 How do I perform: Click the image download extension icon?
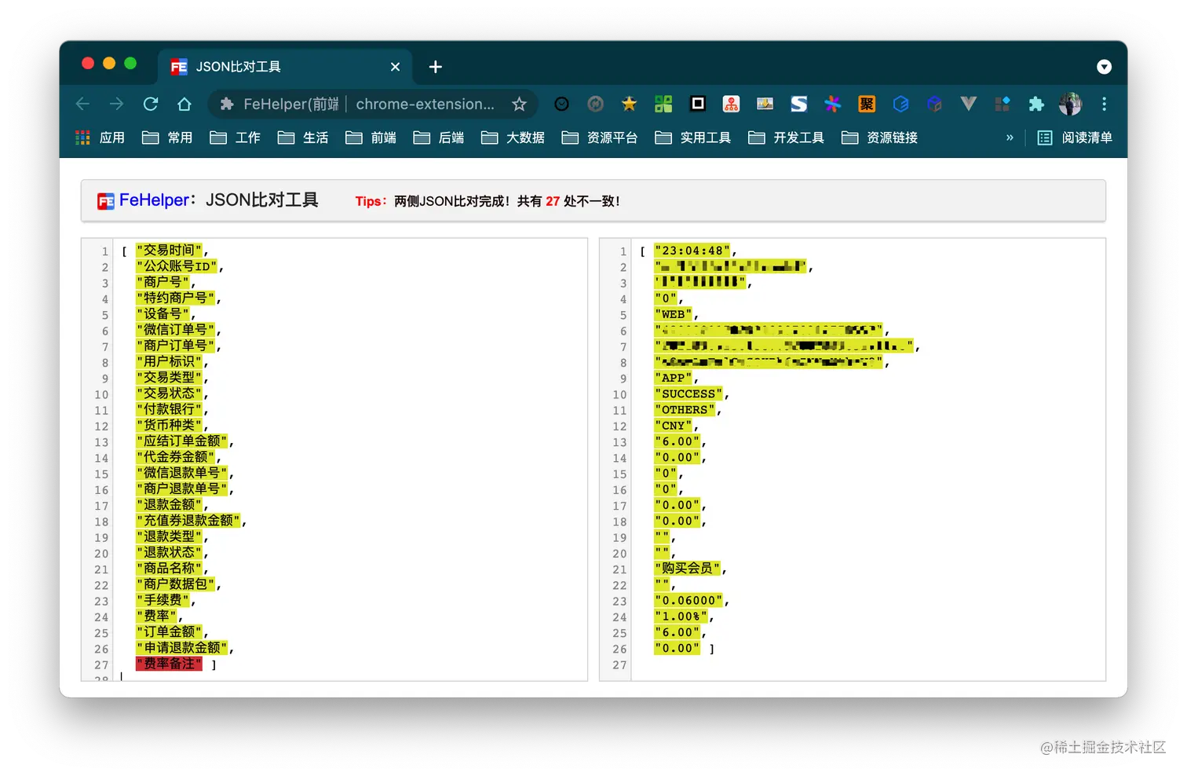(765, 104)
